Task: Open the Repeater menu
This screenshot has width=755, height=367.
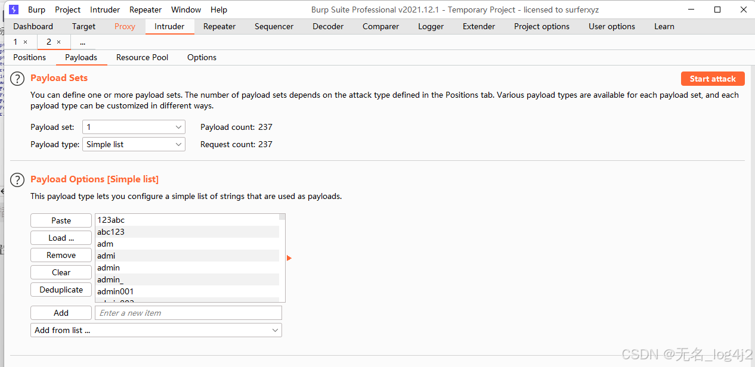Action: click(146, 10)
